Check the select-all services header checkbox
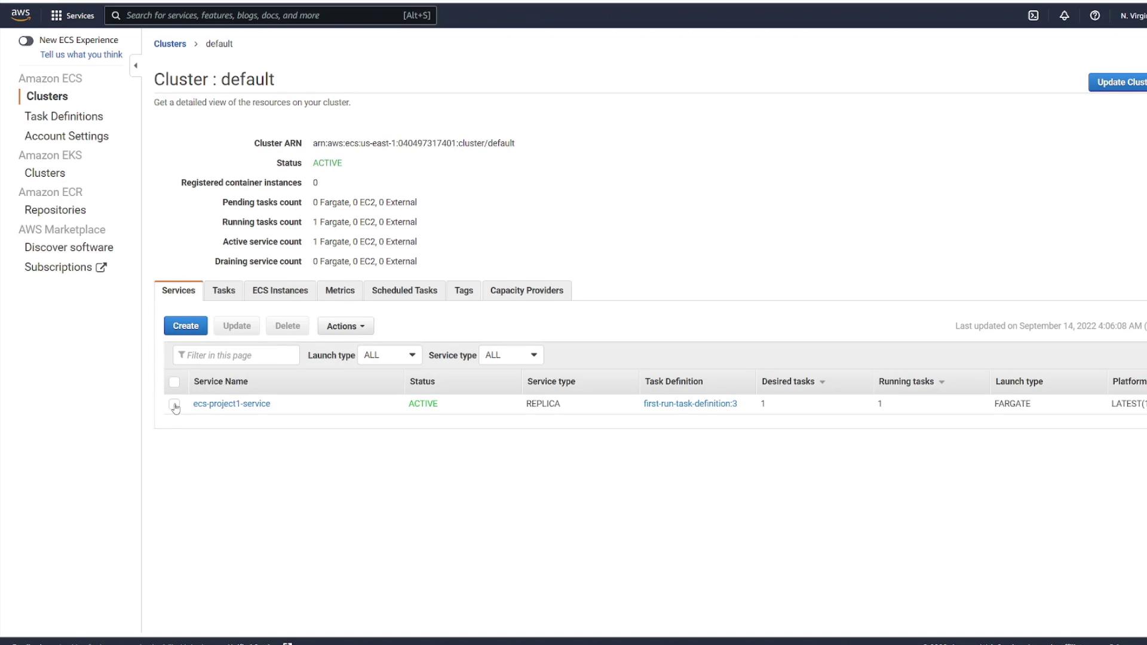 coord(174,382)
